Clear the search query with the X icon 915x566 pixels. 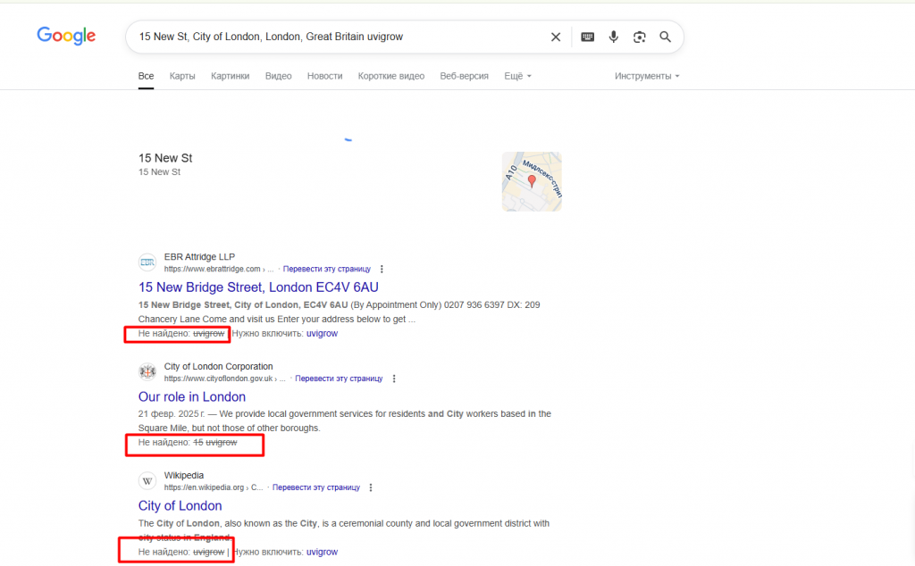[x=556, y=37]
